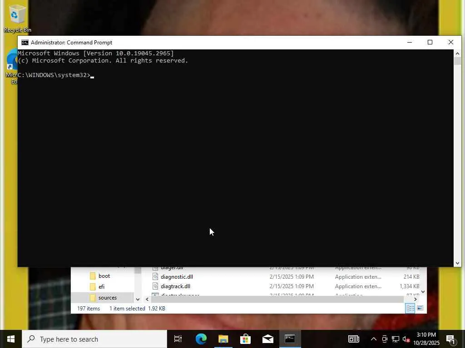Open News and interests widget
This screenshot has height=348, width=465.
[353, 339]
